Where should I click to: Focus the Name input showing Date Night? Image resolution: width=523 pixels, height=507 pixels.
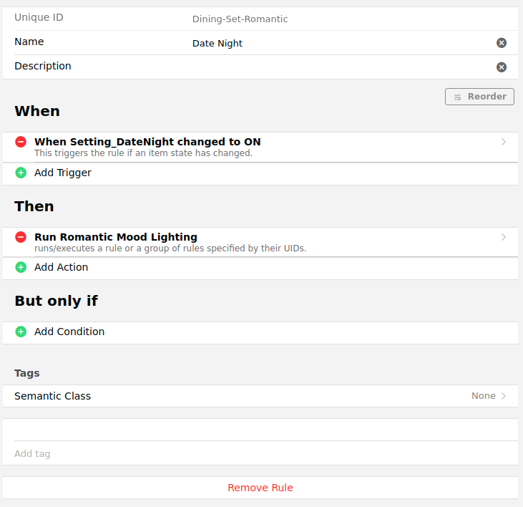point(336,44)
